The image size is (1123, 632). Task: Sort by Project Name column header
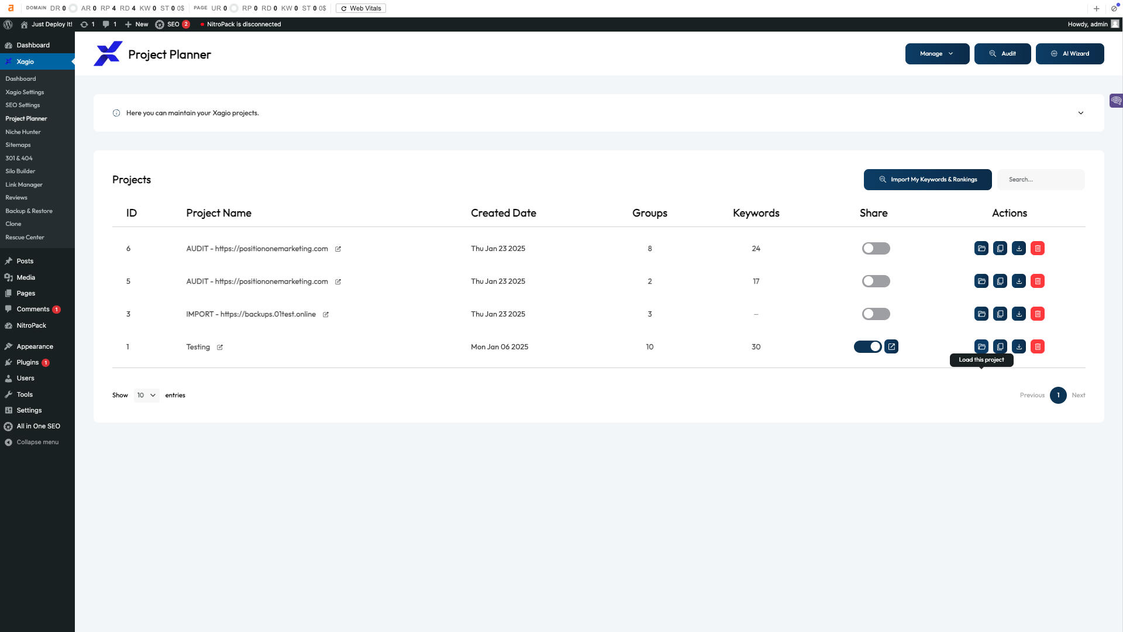[219, 214]
